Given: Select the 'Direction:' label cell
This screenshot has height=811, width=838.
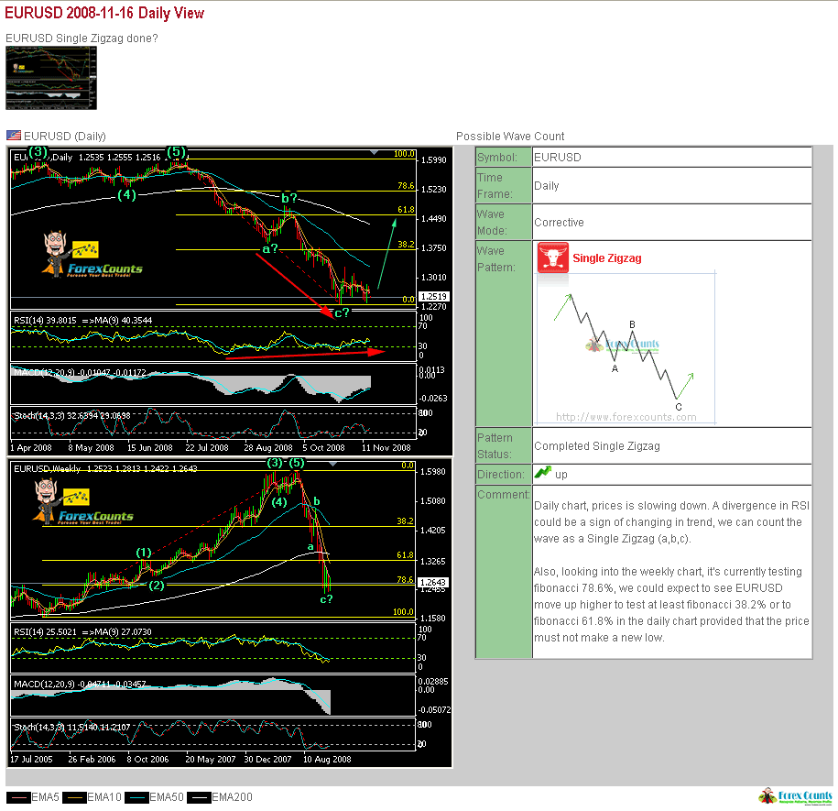Looking at the screenshot, I should [504, 474].
